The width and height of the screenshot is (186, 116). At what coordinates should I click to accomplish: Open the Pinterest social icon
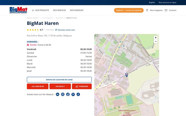pyautogui.click(x=73, y=94)
